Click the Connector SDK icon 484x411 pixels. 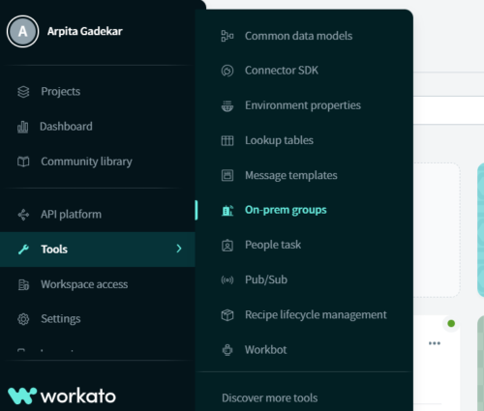point(227,71)
